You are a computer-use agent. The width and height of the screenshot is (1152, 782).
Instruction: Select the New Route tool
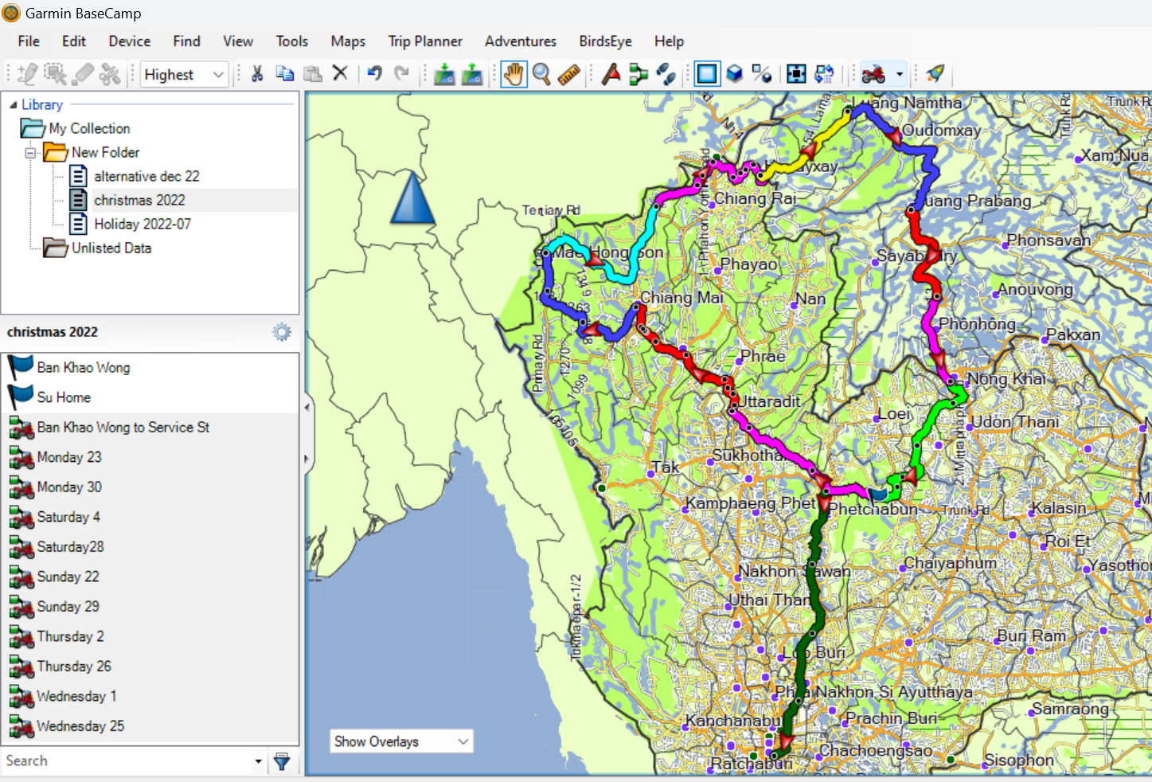[638, 74]
